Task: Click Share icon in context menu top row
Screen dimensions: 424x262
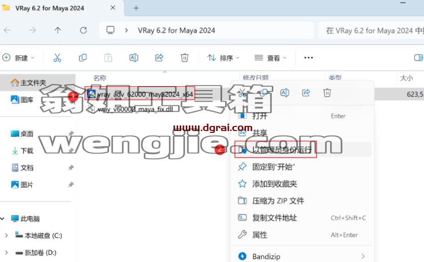Action: (x=306, y=93)
